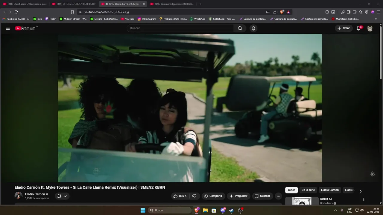Select the Todos filter chip
383x215 pixels.
(x=291, y=190)
